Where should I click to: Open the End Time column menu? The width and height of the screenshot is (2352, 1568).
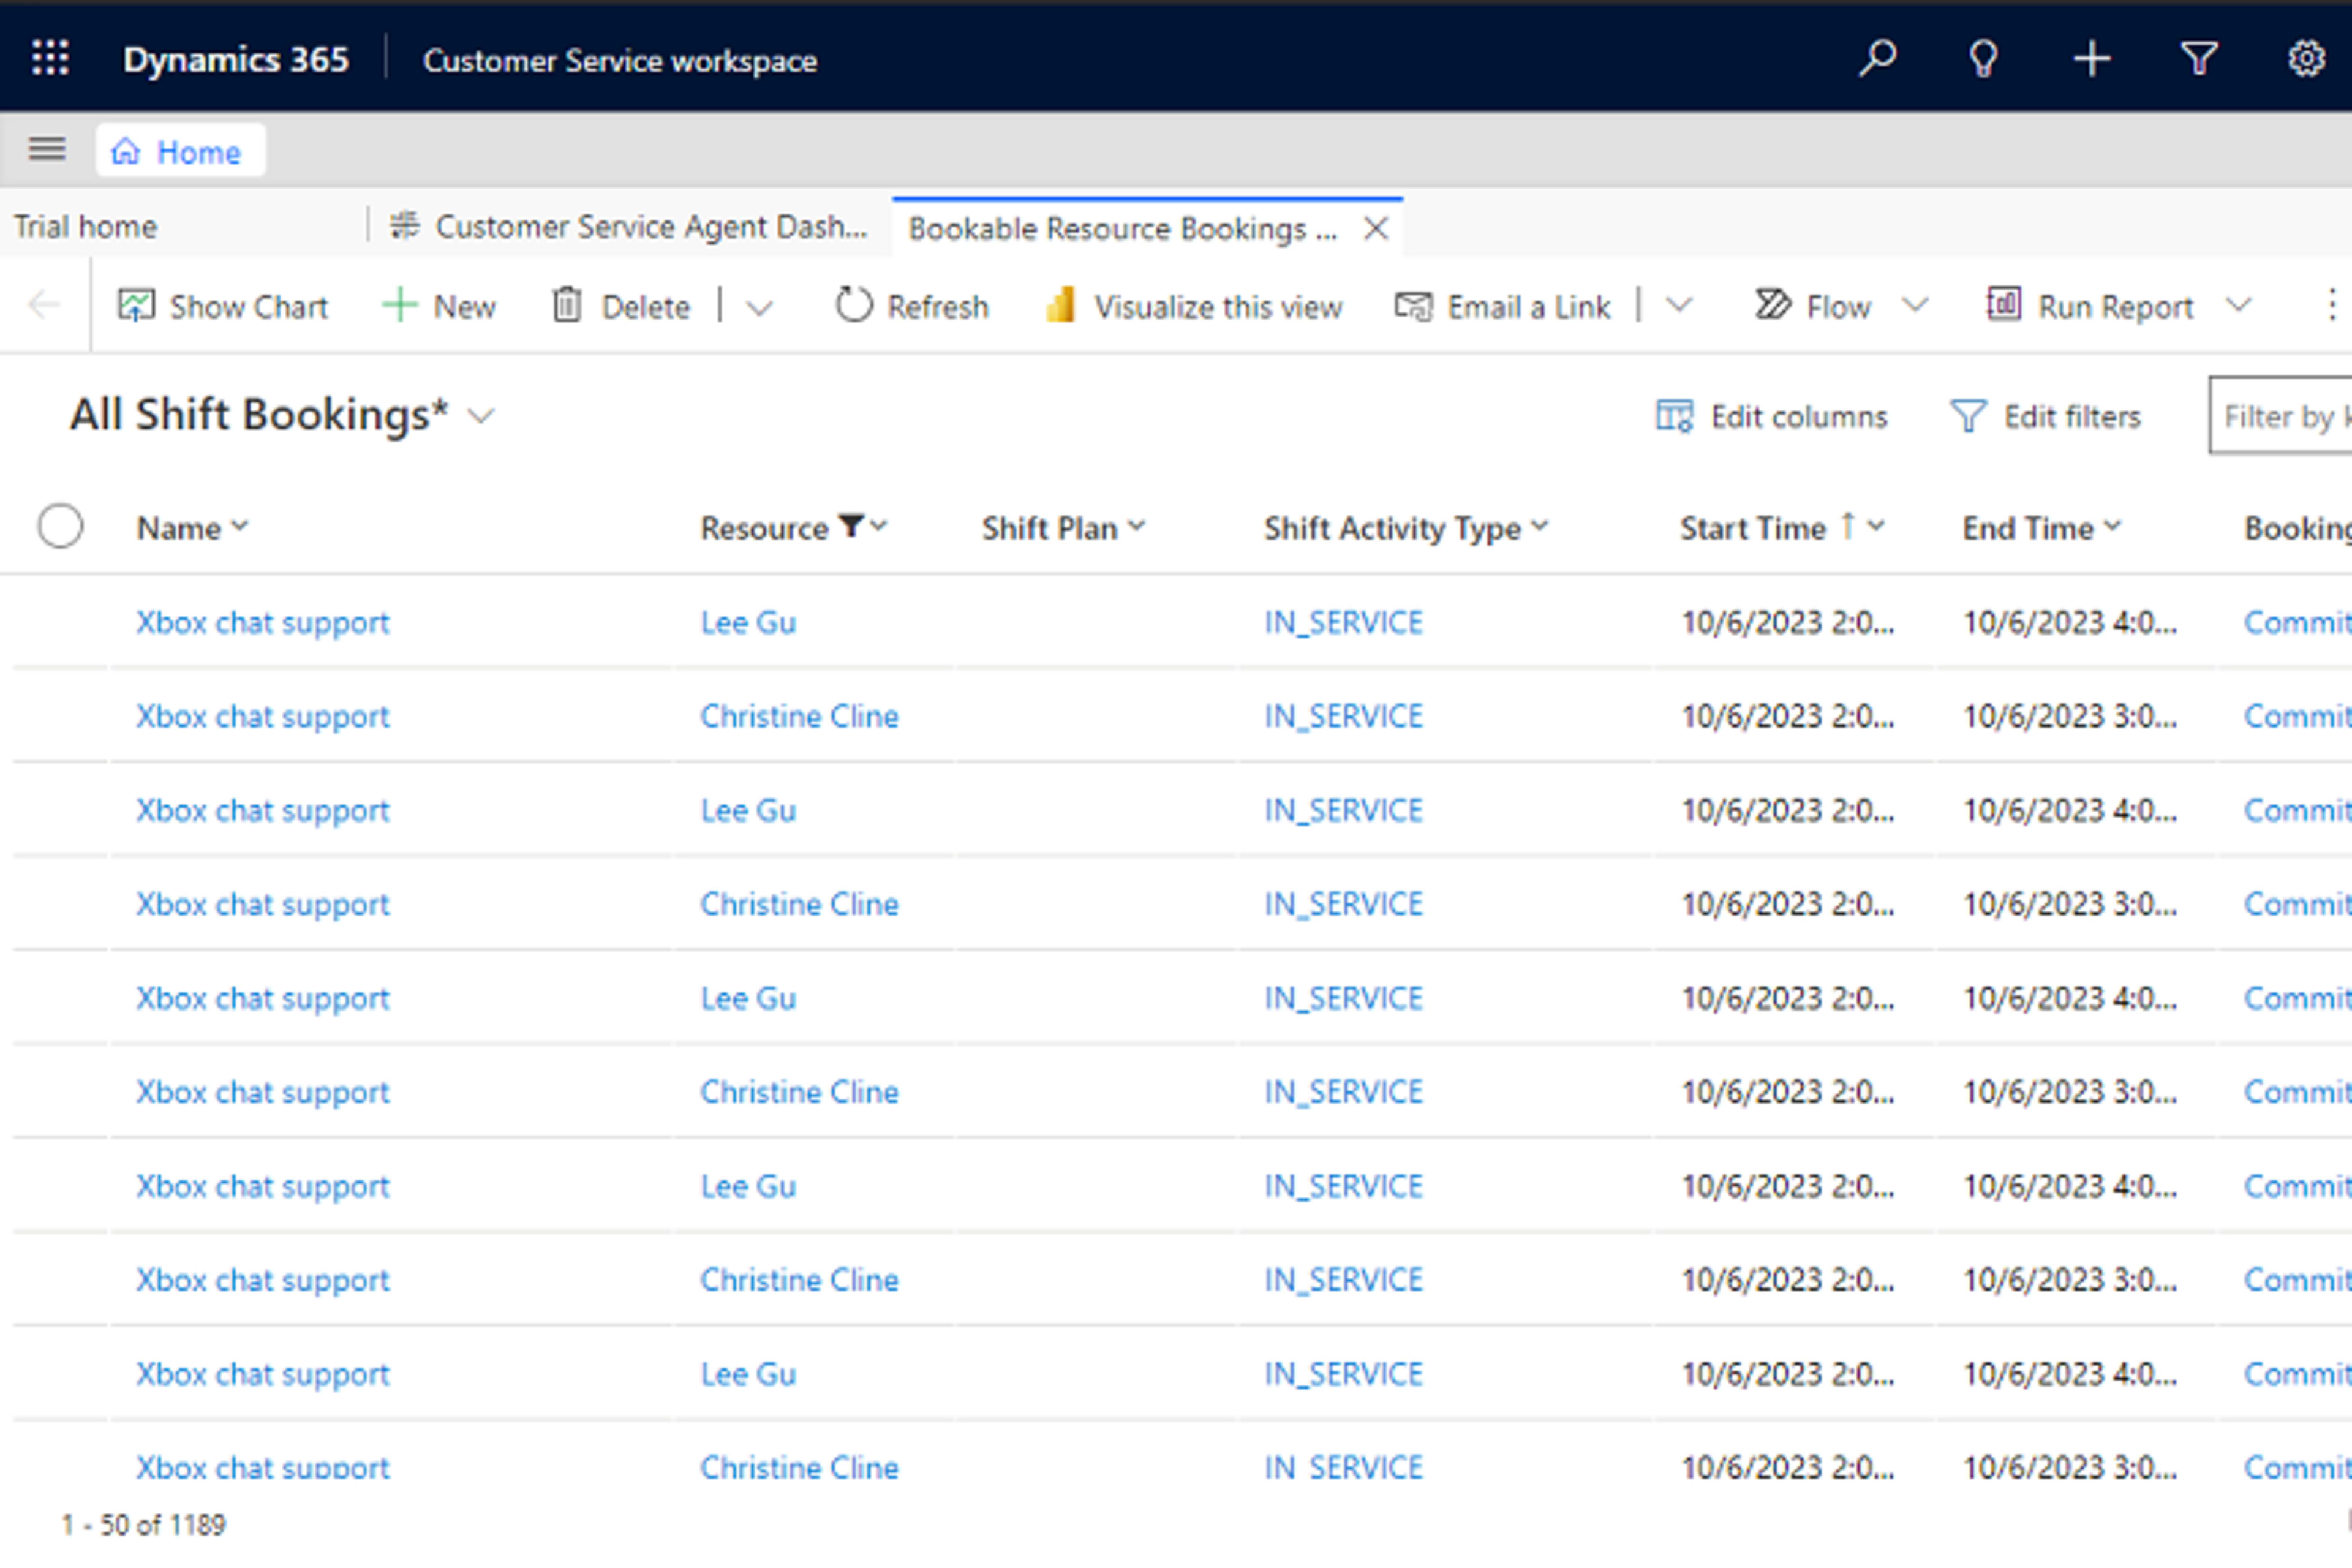point(2041,527)
